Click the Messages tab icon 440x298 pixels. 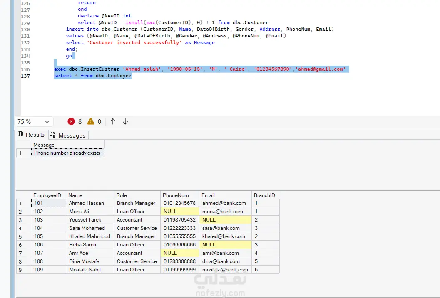[x=53, y=135]
